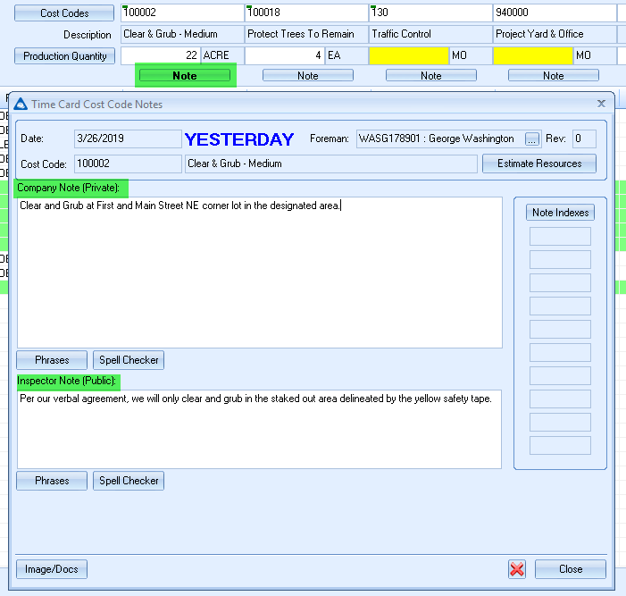Click the 22 ACRE production quantity cell
This screenshot has height=596, width=626.
[161, 55]
